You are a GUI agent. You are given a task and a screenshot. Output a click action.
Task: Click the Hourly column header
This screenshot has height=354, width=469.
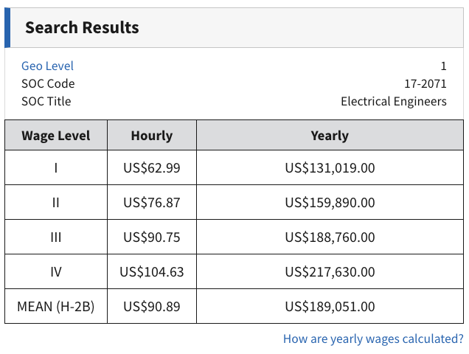pos(151,136)
